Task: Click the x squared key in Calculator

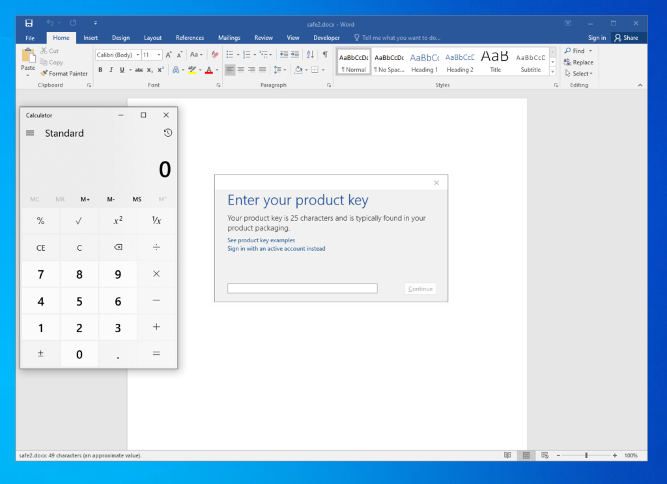Action: 118,220
